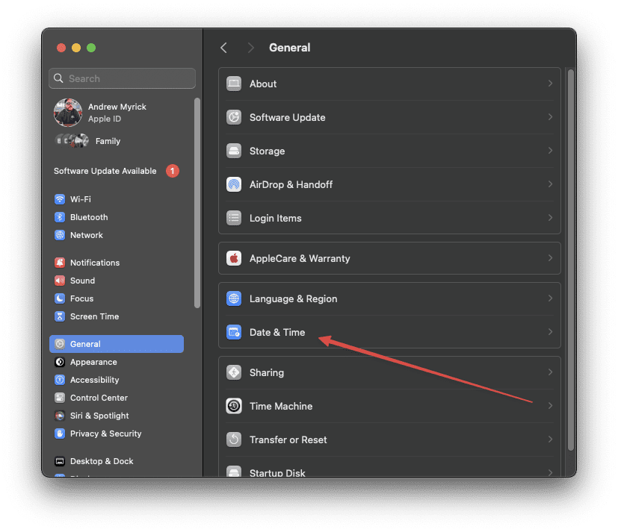This screenshot has width=618, height=532.
Task: Open Andrew Myrick Apple ID
Action: (117, 113)
